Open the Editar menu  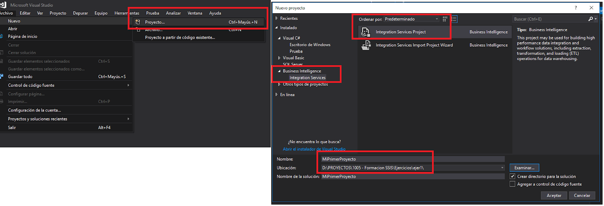coord(25,13)
